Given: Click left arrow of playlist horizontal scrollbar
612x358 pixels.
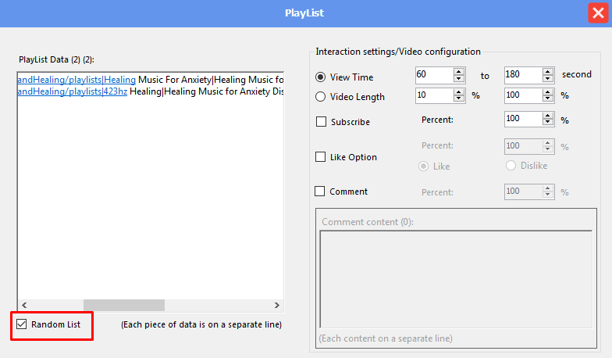Looking at the screenshot, I should point(24,305).
